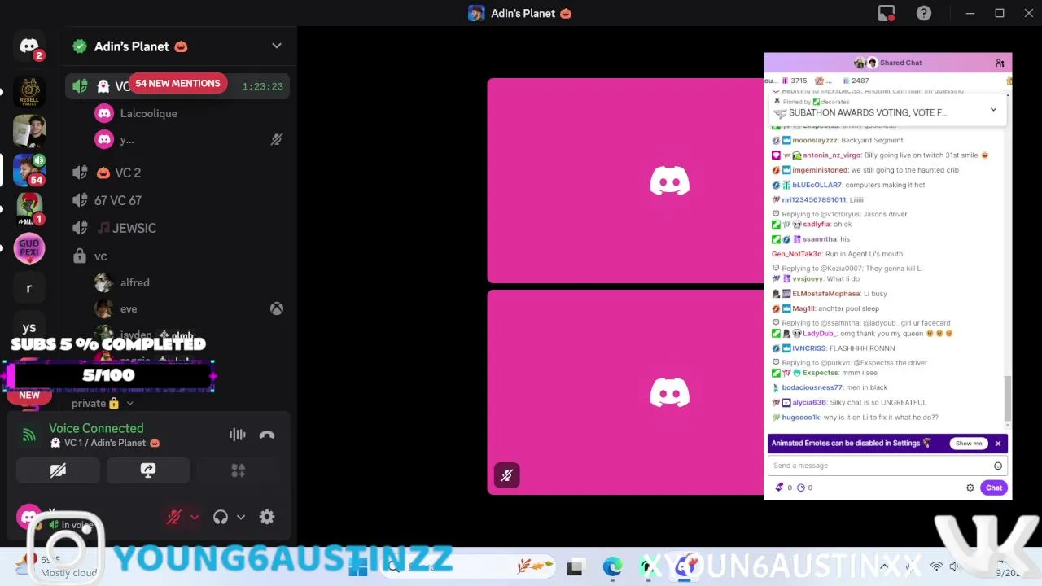Open the volume tray icon
The height and width of the screenshot is (586, 1042).
[x=954, y=566]
